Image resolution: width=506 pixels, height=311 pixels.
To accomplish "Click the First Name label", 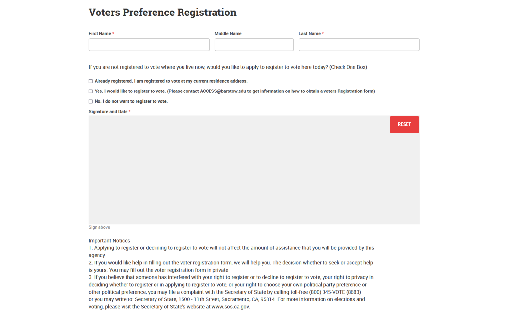I will coord(99,34).
